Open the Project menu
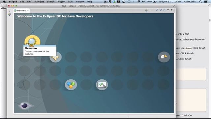211x119 pixels. click(x=61, y=2)
